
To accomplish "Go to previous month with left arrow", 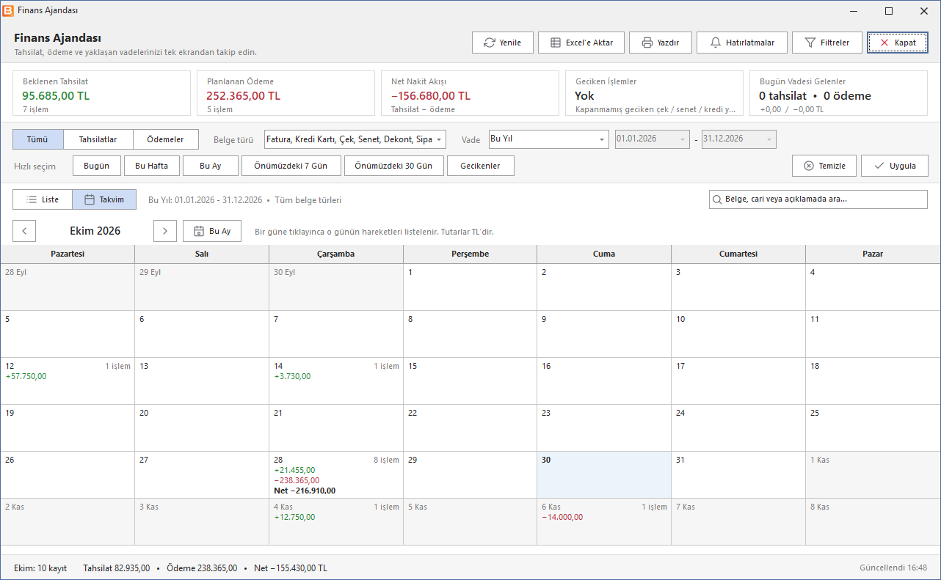I will pyautogui.click(x=24, y=231).
